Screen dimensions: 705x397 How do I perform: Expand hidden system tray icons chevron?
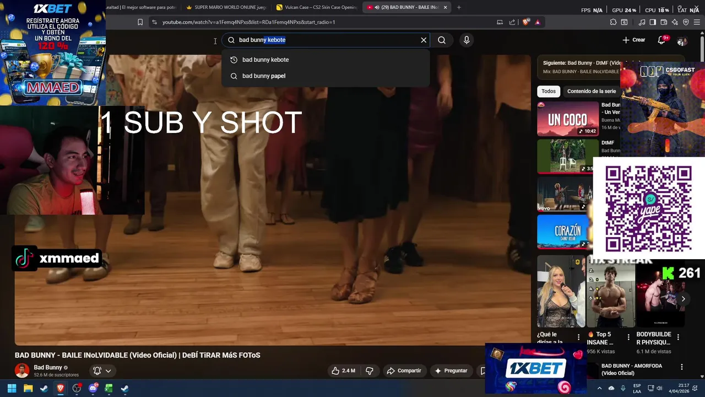tap(599, 388)
